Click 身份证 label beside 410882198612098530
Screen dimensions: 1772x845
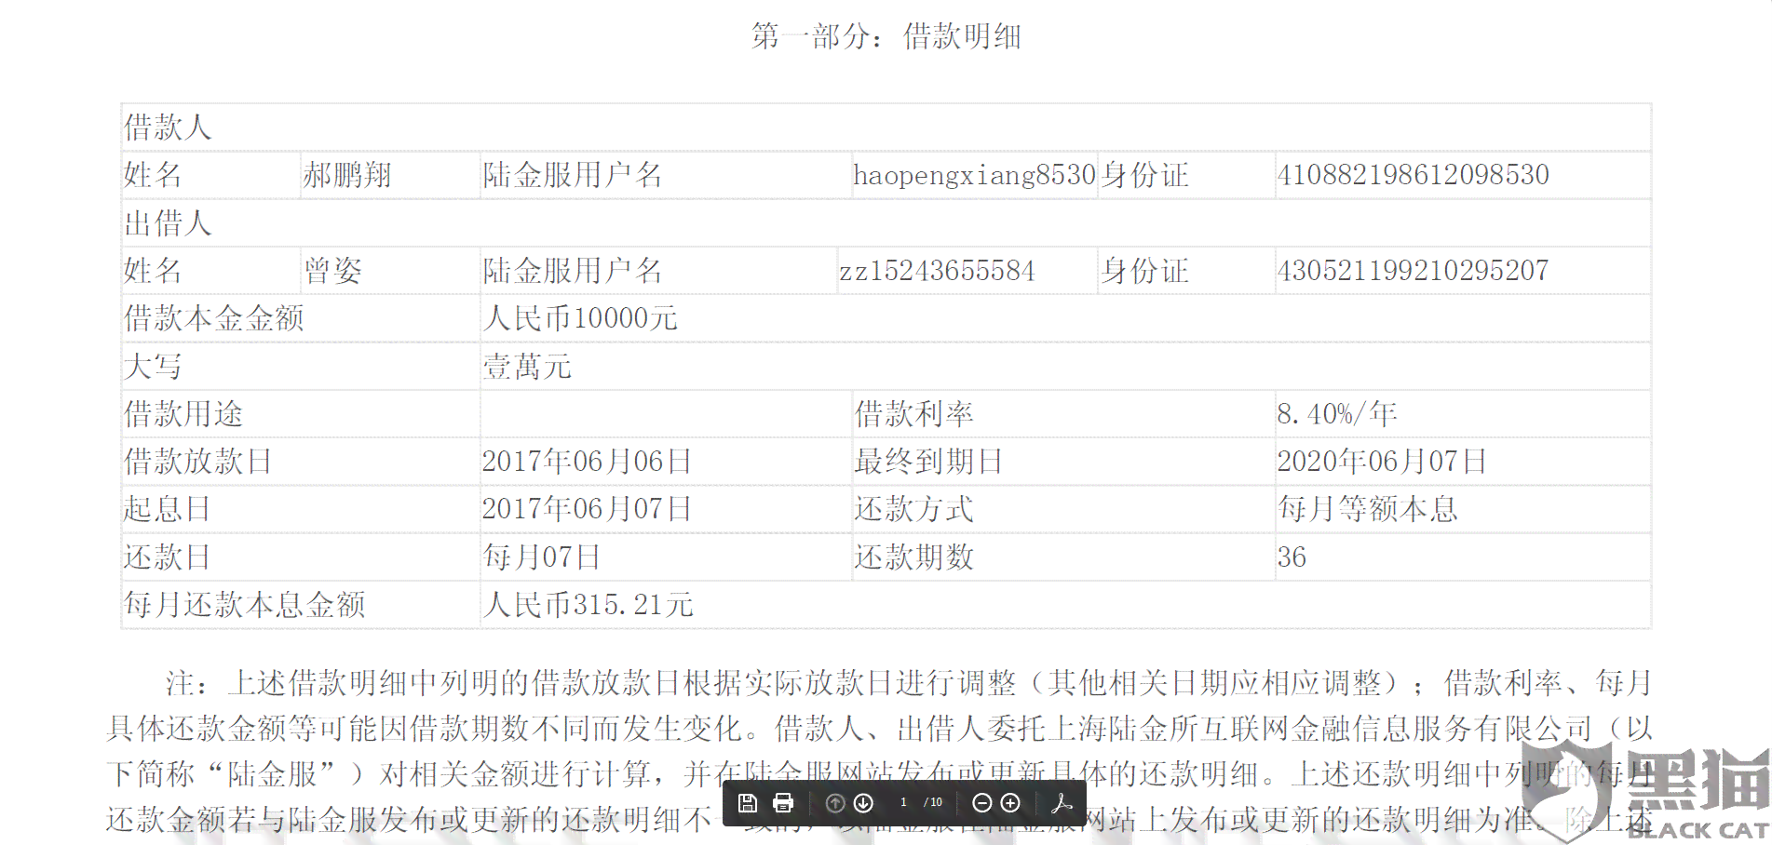pyautogui.click(x=1144, y=175)
